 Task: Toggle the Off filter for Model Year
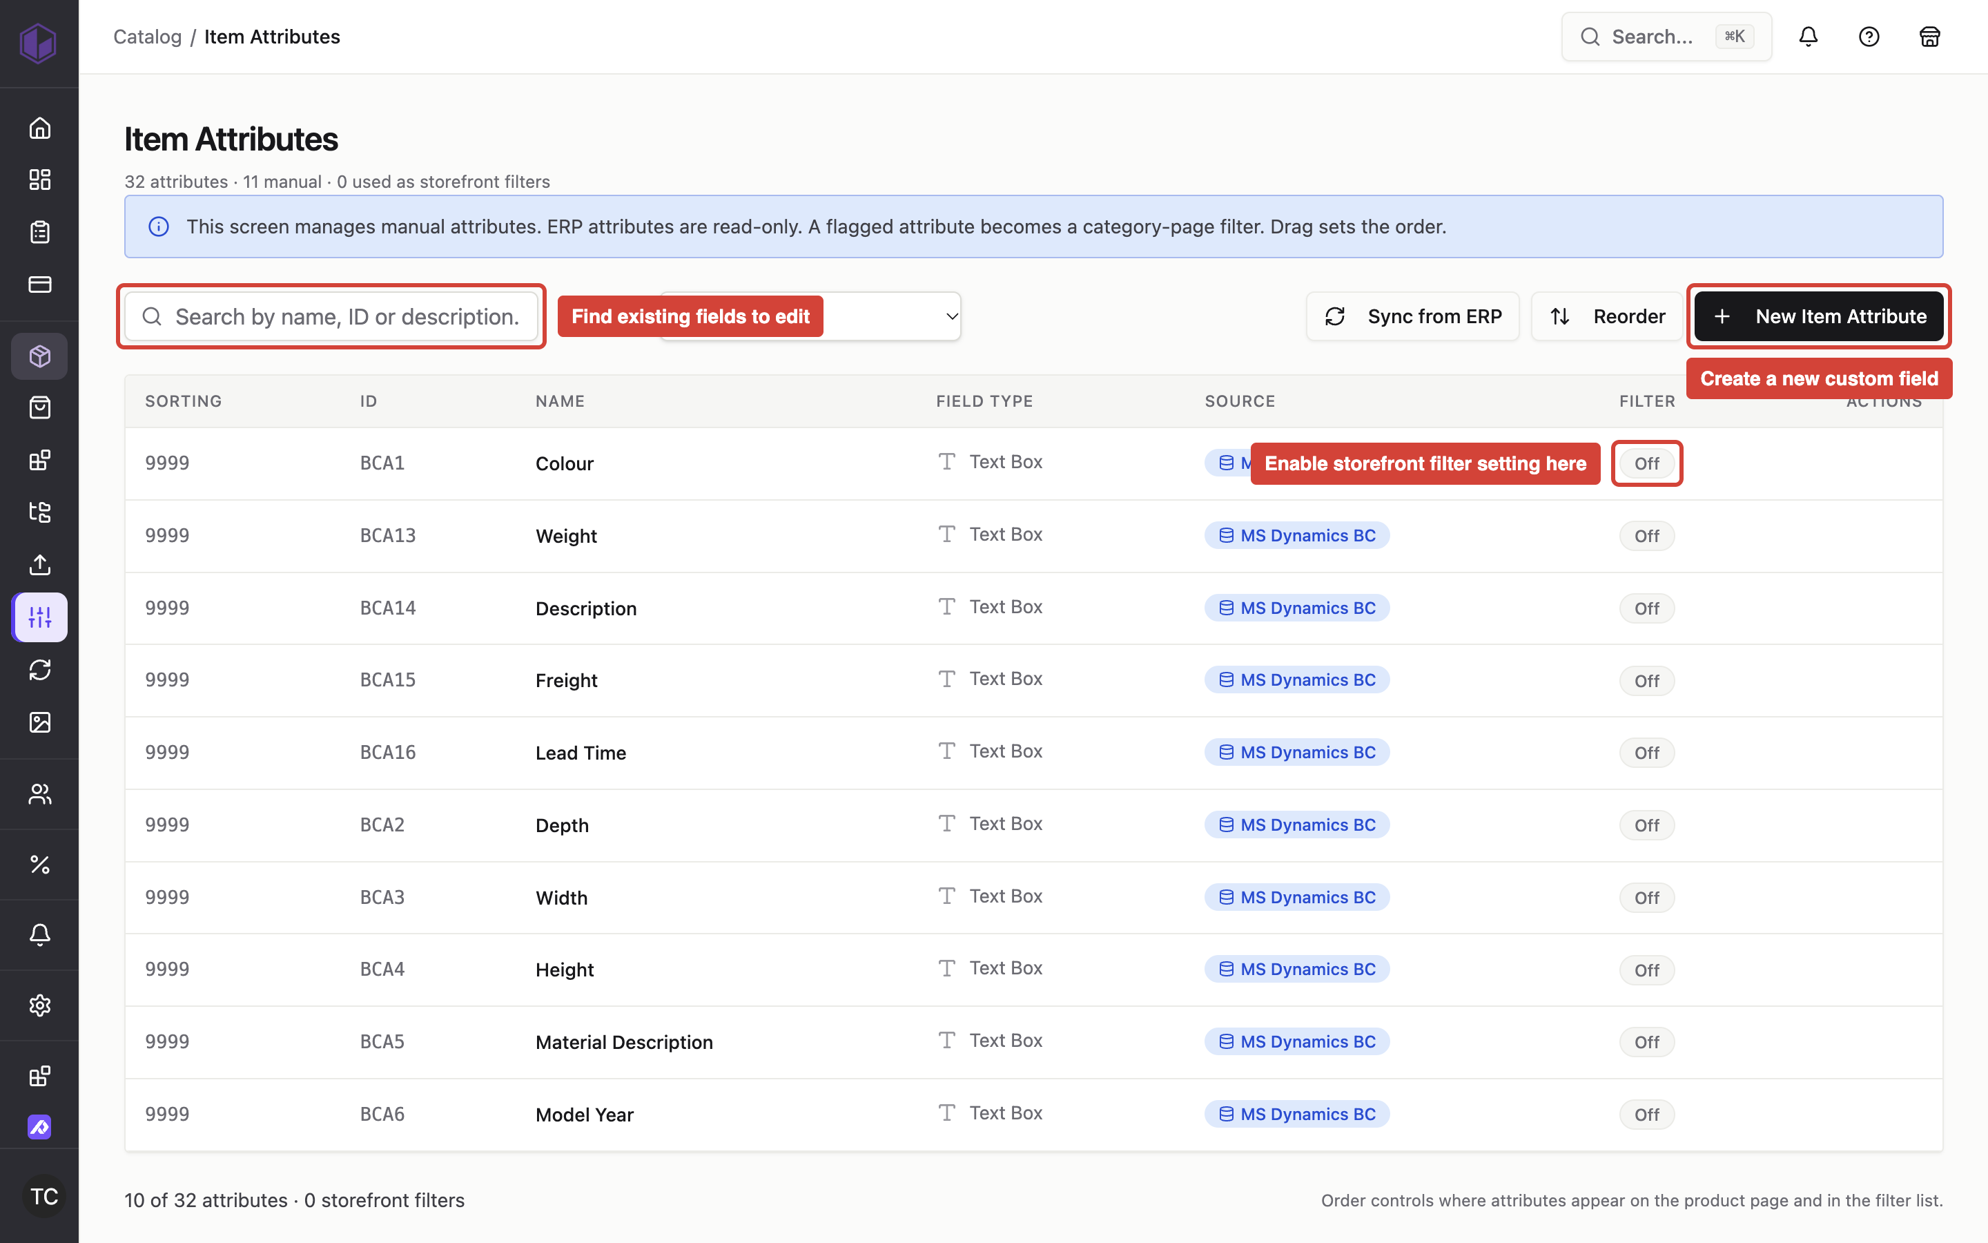click(1646, 1114)
